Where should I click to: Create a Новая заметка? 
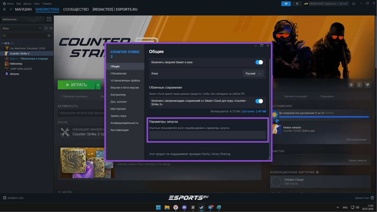point(358,160)
